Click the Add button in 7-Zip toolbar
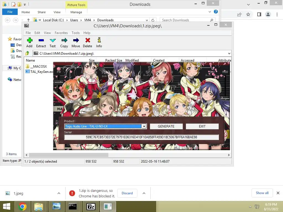Screen dimensions: 283x212 coord(29,43)
